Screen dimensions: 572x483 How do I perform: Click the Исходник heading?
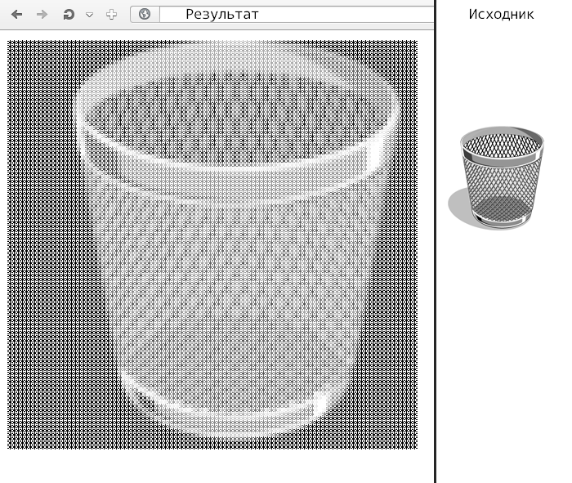501,14
